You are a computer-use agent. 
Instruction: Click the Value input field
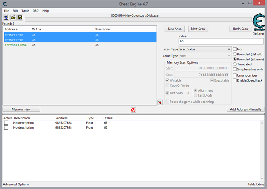point(221,42)
